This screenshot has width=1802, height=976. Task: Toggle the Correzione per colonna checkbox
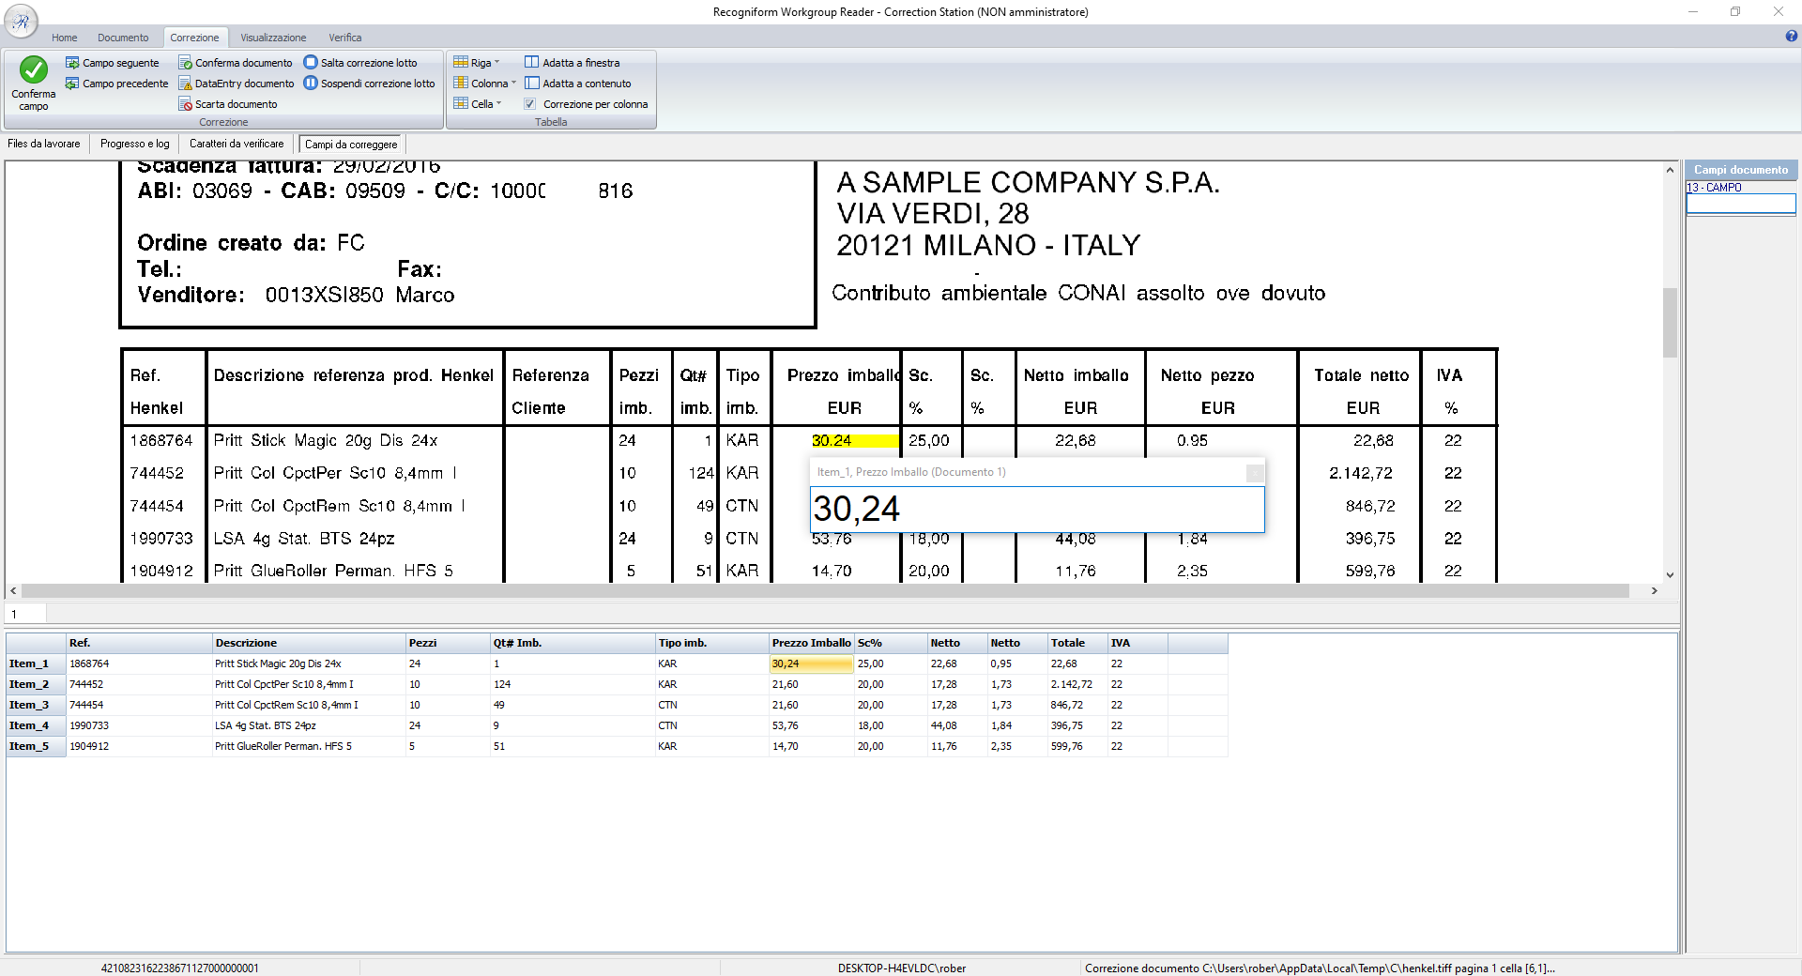[x=530, y=104]
